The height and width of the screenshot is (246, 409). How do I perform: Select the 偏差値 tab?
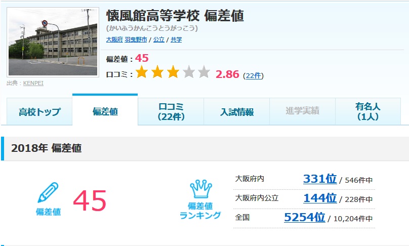(105, 111)
